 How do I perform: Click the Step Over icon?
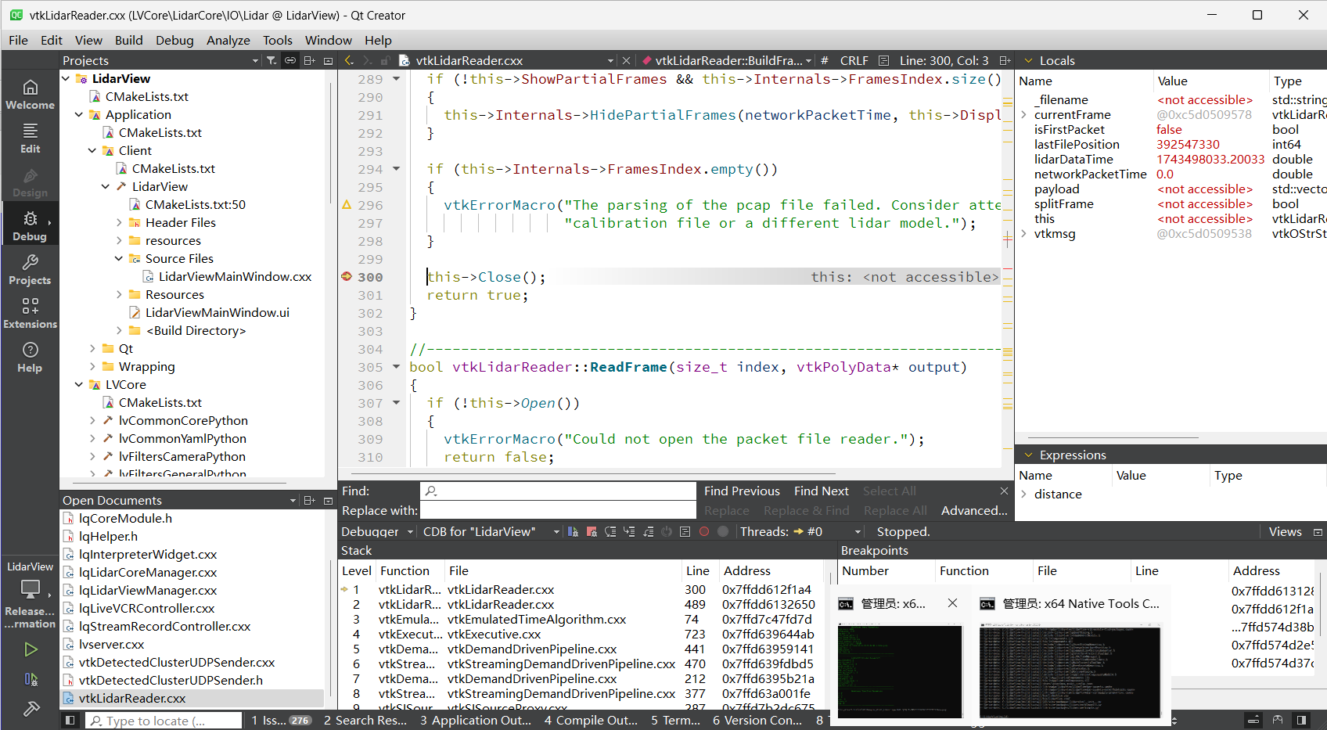click(x=610, y=531)
